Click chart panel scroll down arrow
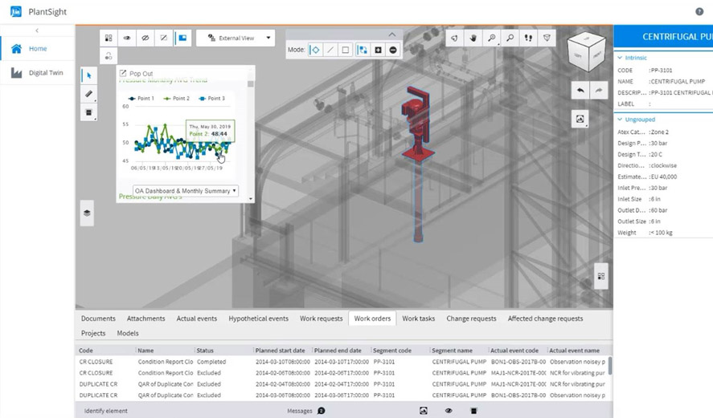Viewport: 713px width, 418px height. 251,198
